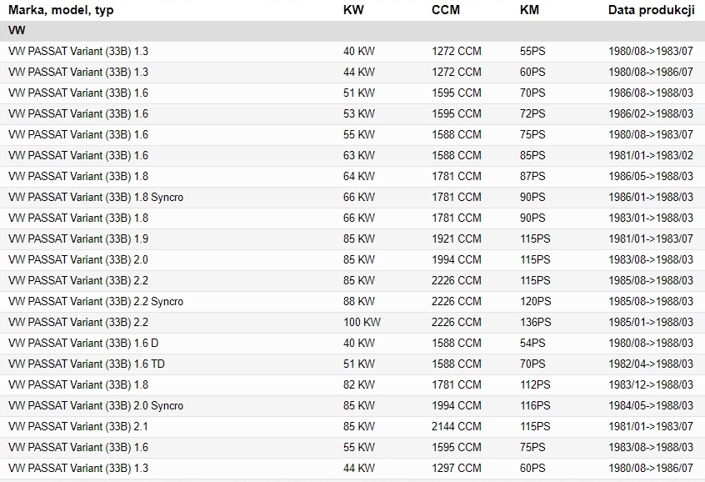Image resolution: width=705 pixels, height=482 pixels.
Task: Click the 'Marka, model, typ' column header
Action: (x=61, y=10)
